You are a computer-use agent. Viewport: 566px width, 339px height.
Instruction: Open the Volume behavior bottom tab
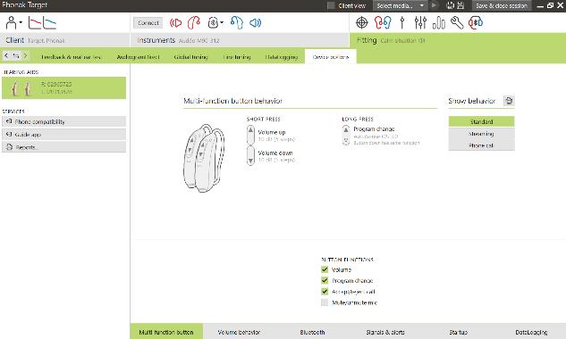[x=239, y=332]
